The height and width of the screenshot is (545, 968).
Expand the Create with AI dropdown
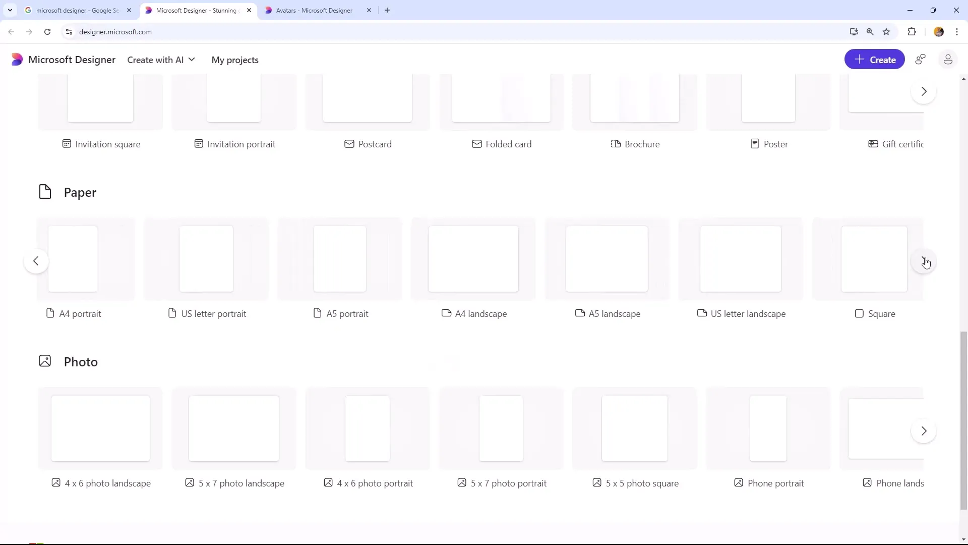coord(161,60)
